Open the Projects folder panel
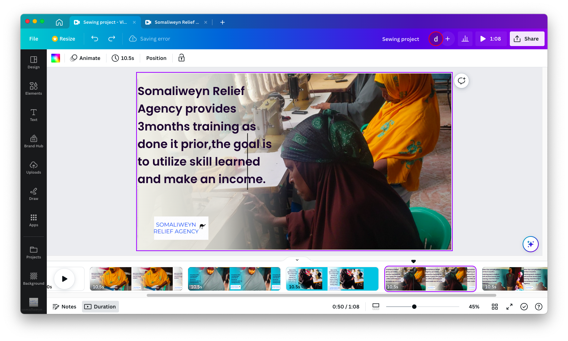568x341 pixels. coord(34,252)
